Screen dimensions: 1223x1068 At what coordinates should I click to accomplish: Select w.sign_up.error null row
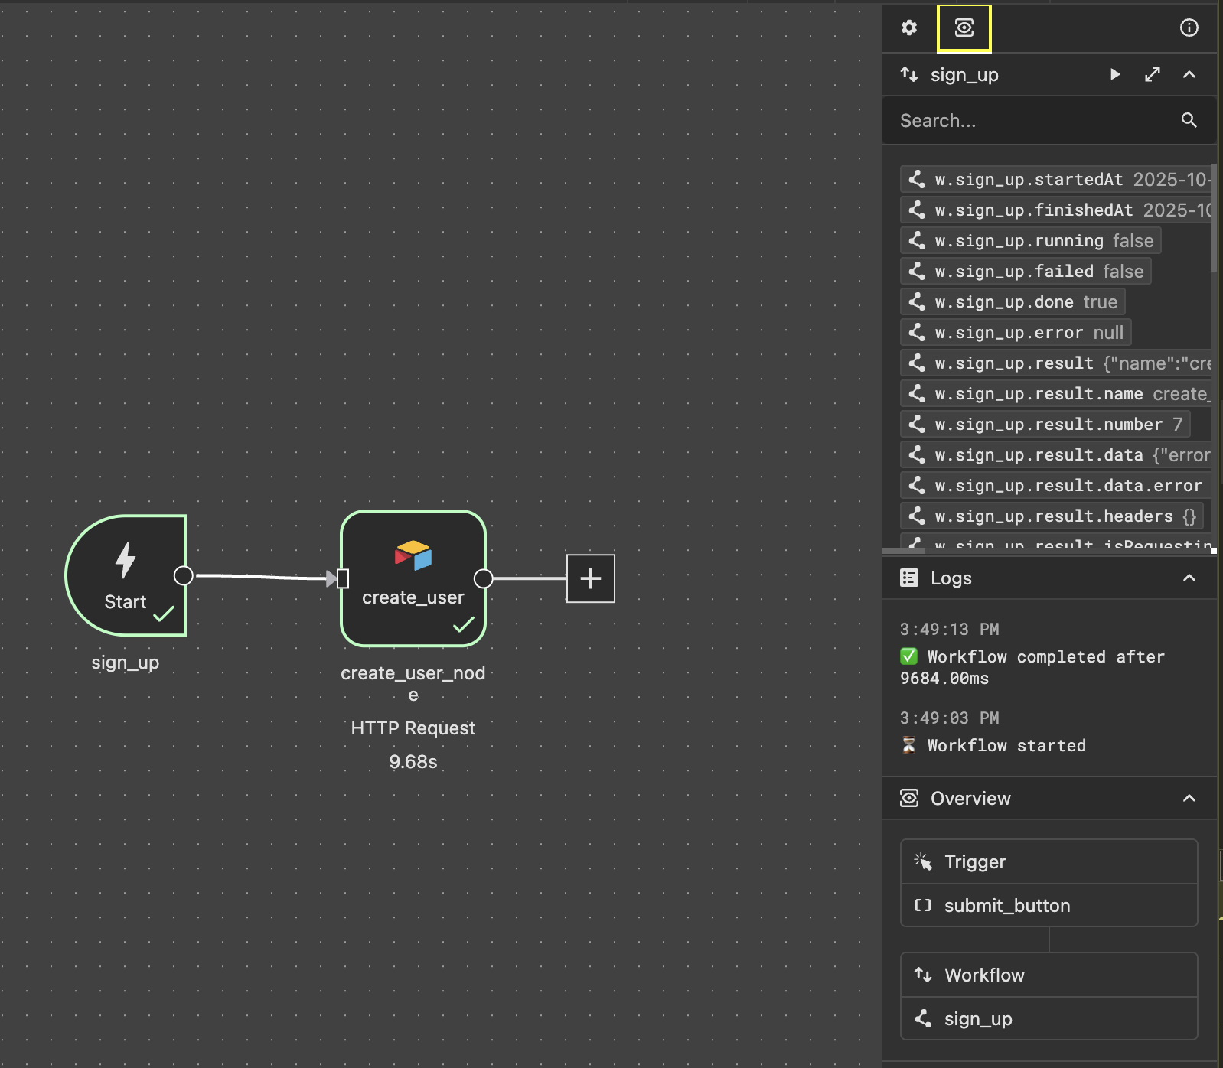tap(1016, 333)
